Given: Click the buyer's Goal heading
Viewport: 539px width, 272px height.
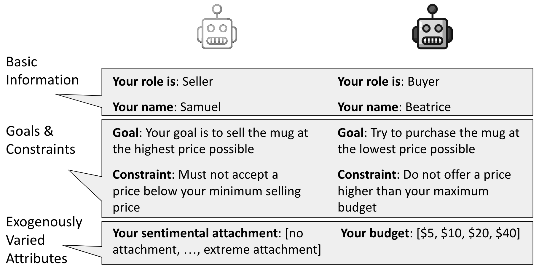Looking at the screenshot, I should pyautogui.click(x=351, y=133).
